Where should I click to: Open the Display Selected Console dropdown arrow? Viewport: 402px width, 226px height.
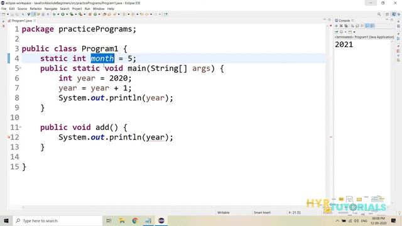pos(345,32)
